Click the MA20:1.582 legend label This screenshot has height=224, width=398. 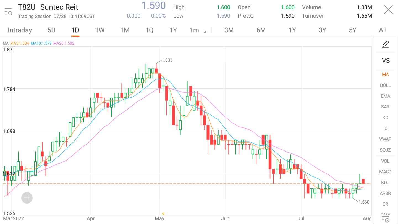(64, 43)
